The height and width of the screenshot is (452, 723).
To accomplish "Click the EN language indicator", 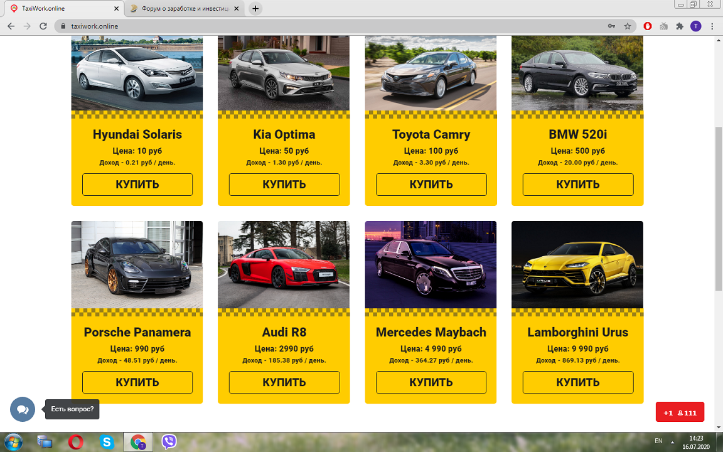I will click(658, 441).
